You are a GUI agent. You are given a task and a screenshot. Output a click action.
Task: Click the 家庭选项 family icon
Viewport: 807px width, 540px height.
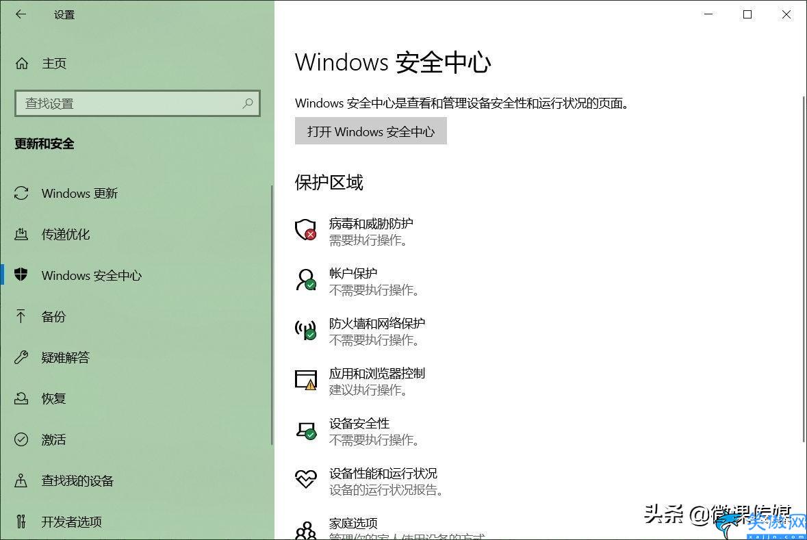point(306,530)
